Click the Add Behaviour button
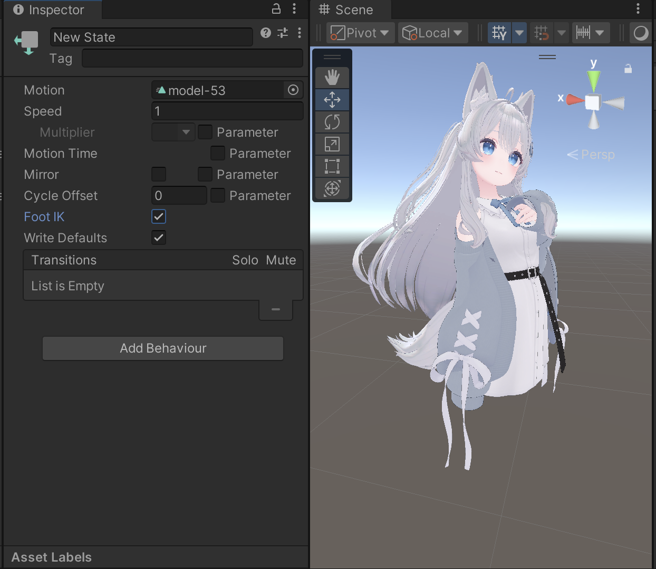Viewport: 656px width, 569px height. [163, 348]
